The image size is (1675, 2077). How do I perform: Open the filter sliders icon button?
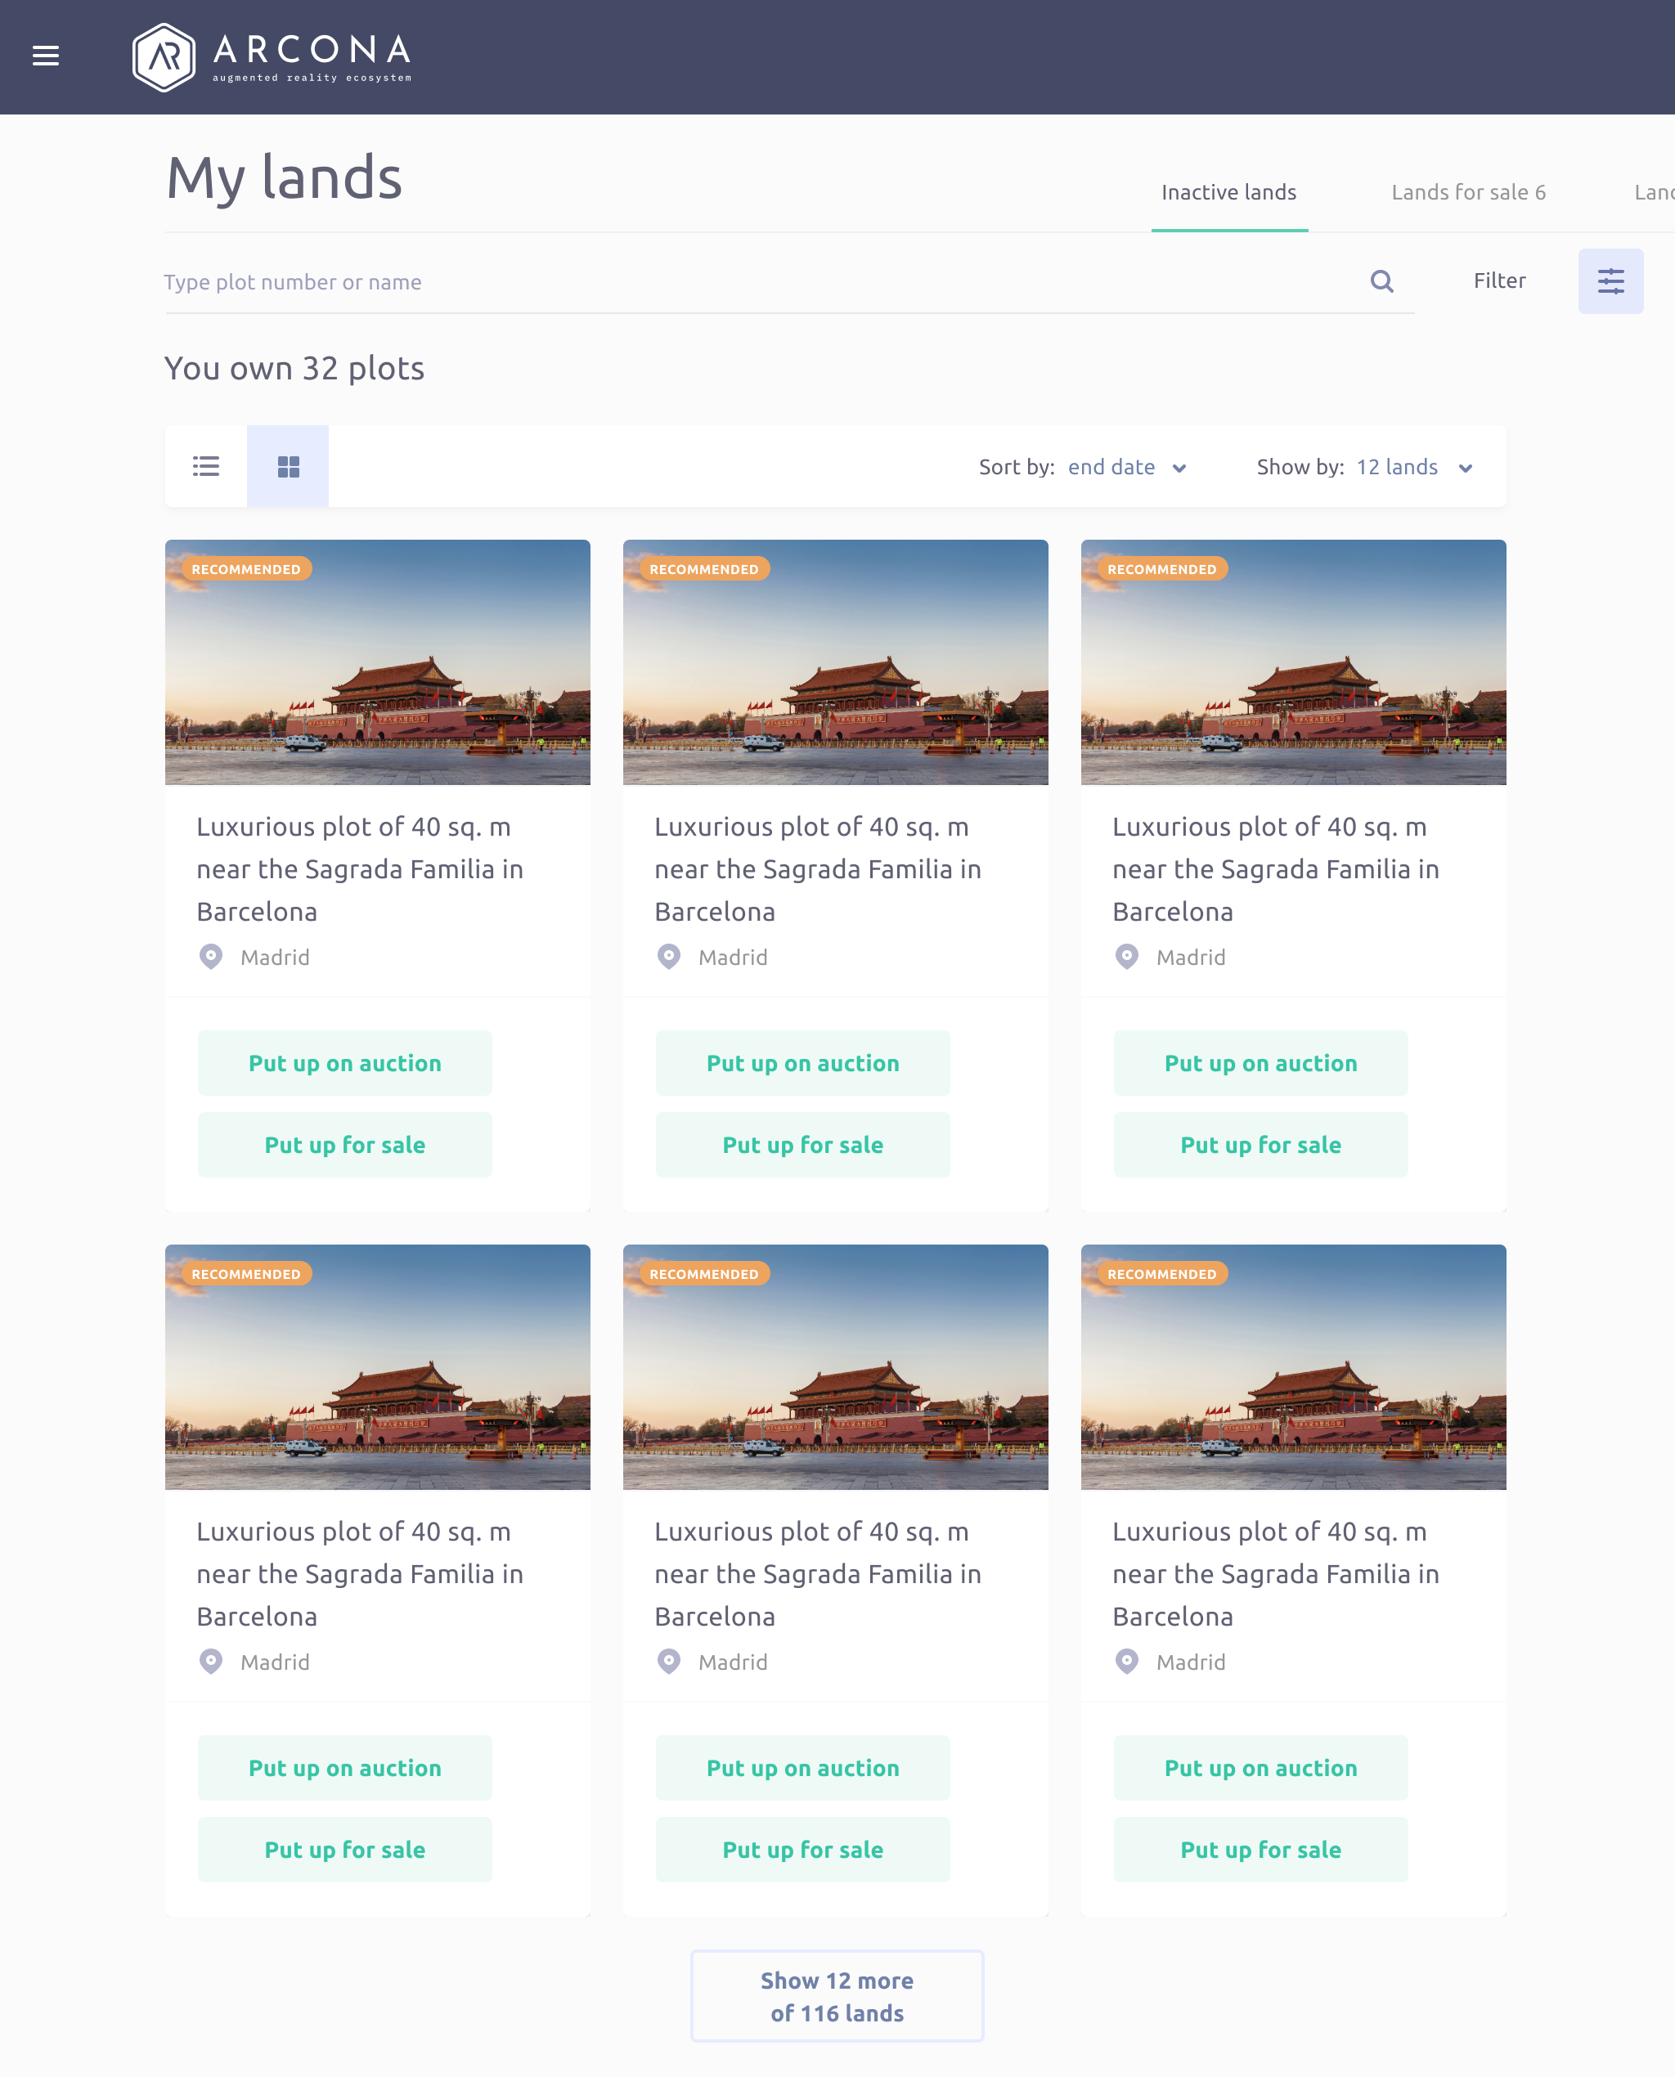(1610, 281)
